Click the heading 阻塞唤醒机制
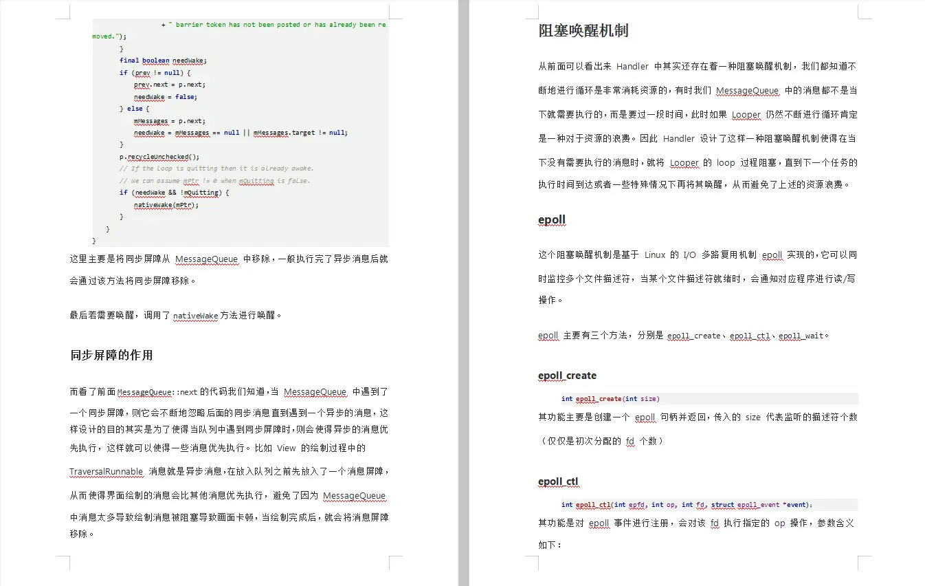The width and height of the screenshot is (925, 586). coord(583,30)
